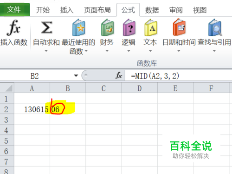Expand the 逻辑 dropdown arrow

pyautogui.click(x=129, y=51)
